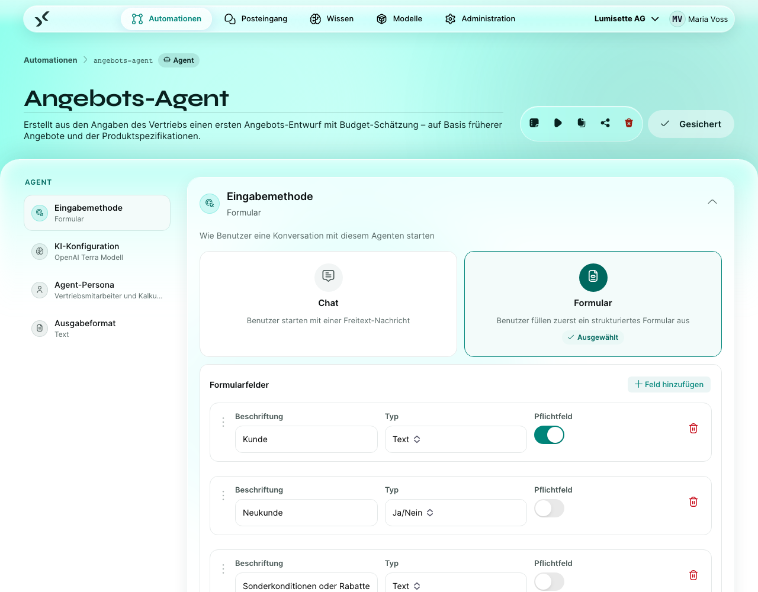Click the share icon in the action toolbar
The height and width of the screenshot is (592, 758).
coord(605,123)
